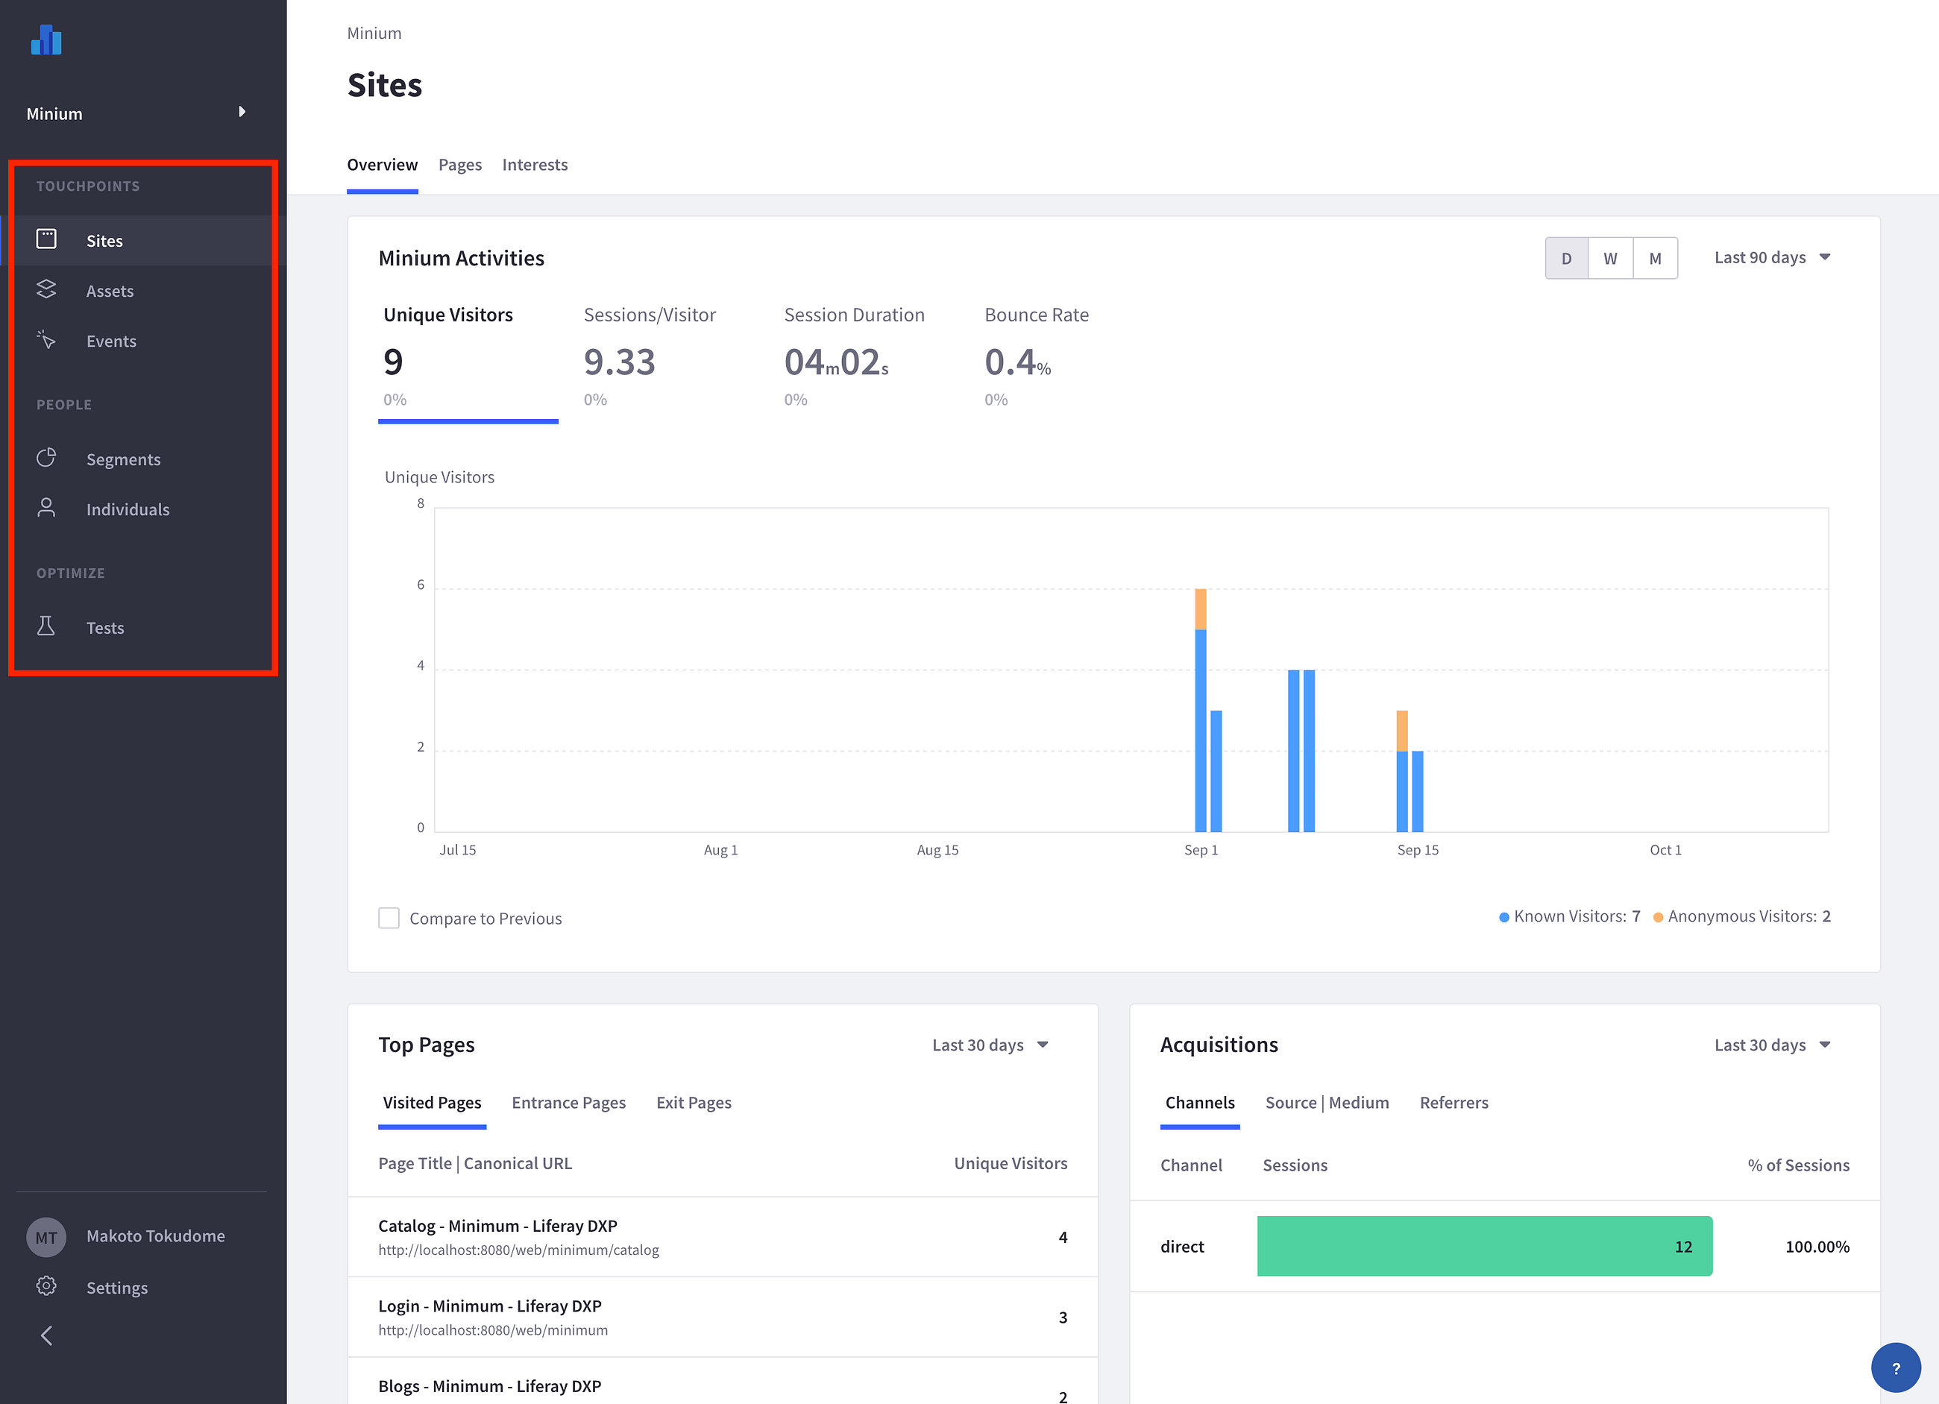Screen dimensions: 1939x1404
Task: Click the % of Sessions column header
Action: [x=1798, y=1165]
